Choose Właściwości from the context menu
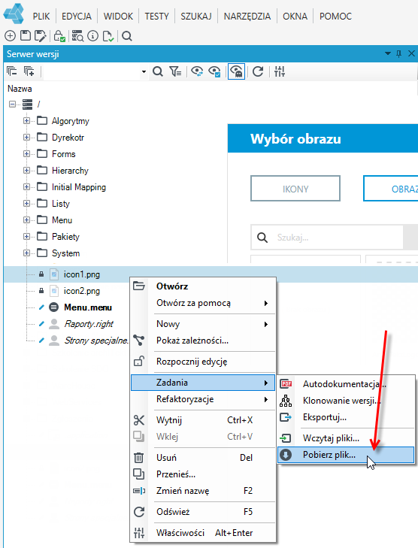This screenshot has height=548, width=418. tap(203, 533)
